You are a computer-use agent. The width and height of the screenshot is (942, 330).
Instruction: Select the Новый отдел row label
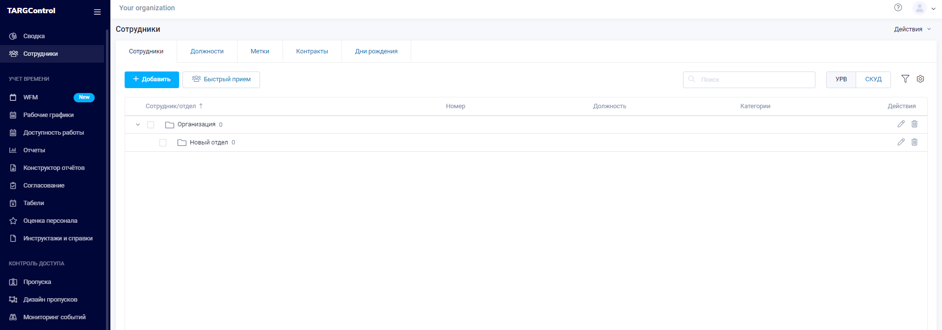point(209,142)
